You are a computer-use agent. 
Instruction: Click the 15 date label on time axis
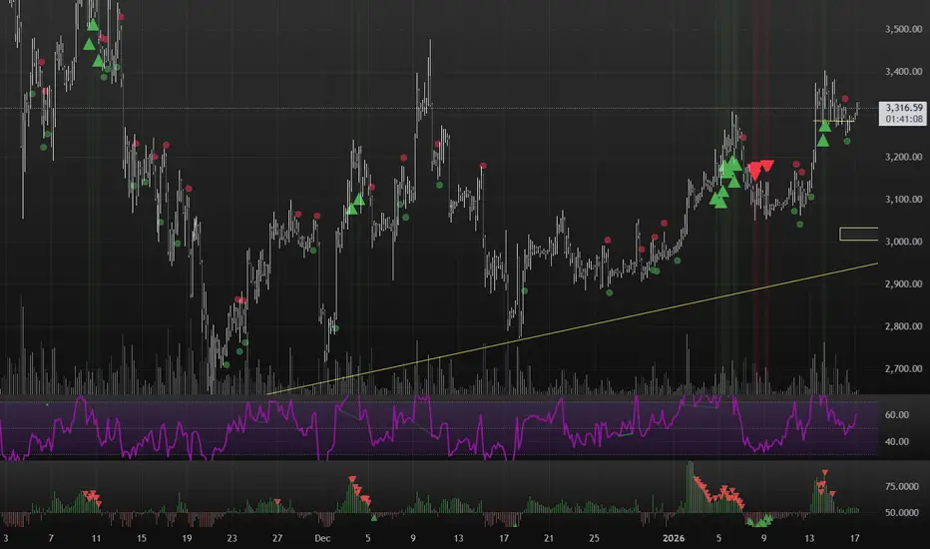[x=141, y=538]
